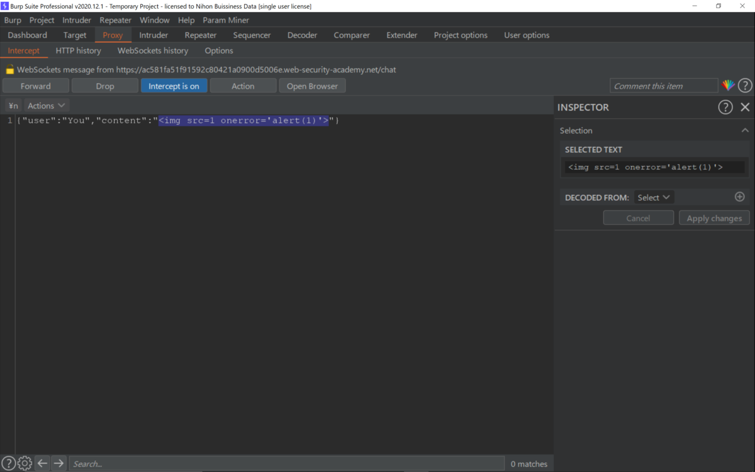Switch to the Repeater tab
The width and height of the screenshot is (755, 472).
(201, 35)
